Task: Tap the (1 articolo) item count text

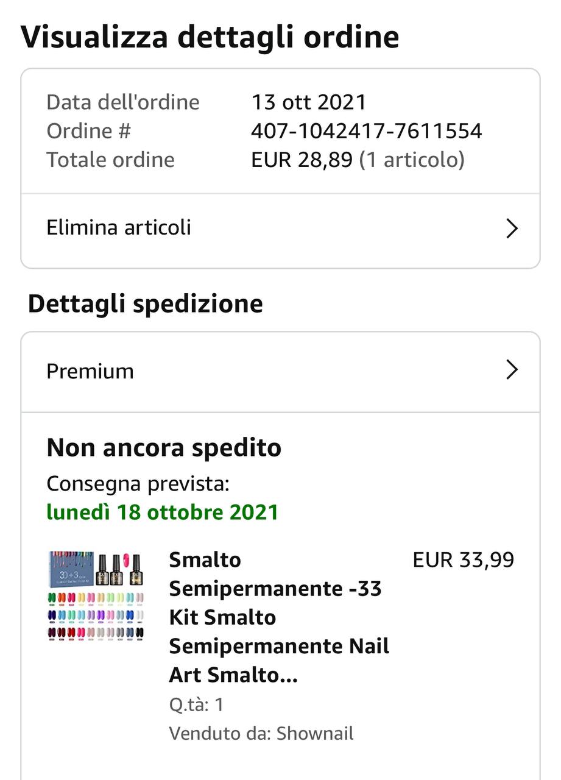Action: 412,160
